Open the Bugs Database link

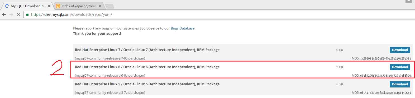point(183,28)
